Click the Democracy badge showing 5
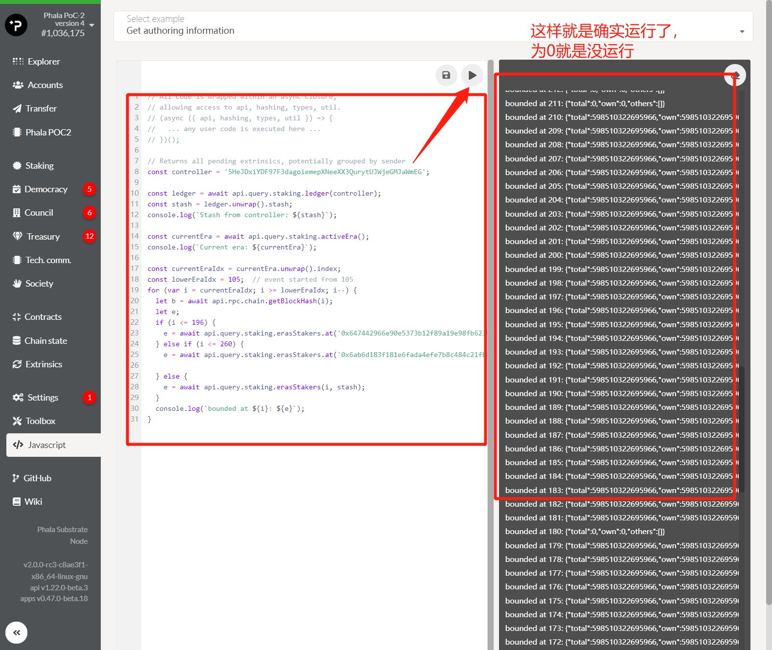 89,189
